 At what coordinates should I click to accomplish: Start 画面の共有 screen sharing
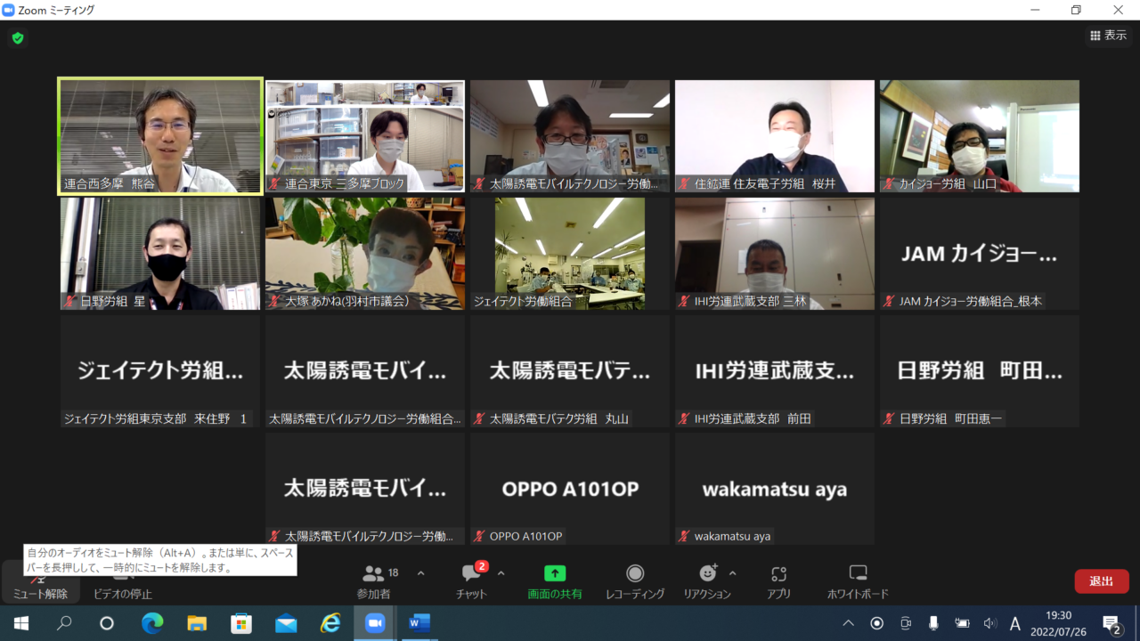pos(555,582)
